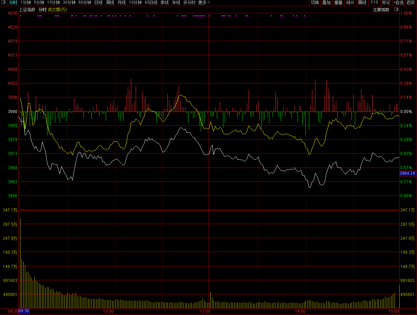Image resolution: width=417 pixels, height=315 pixels.
Task: Select the 多分时 multi-day view tab
Action: point(189,2)
